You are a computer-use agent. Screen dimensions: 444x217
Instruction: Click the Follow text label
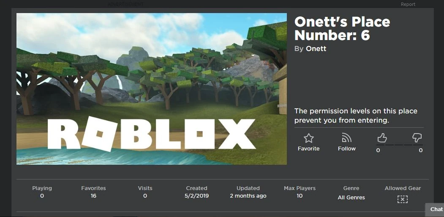pyautogui.click(x=346, y=149)
